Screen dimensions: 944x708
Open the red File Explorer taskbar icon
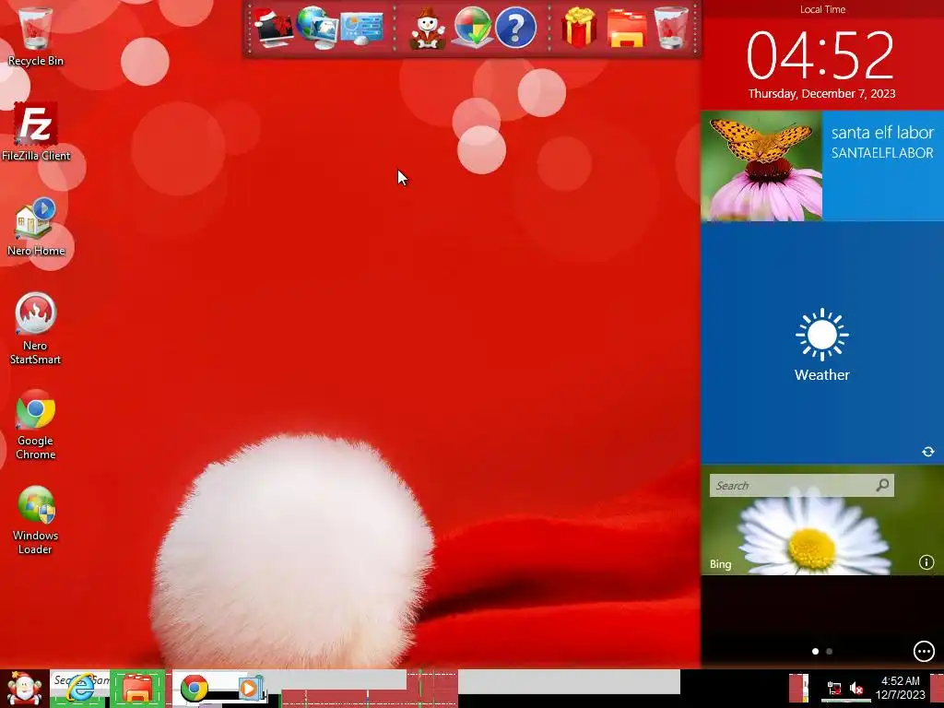tap(137, 690)
